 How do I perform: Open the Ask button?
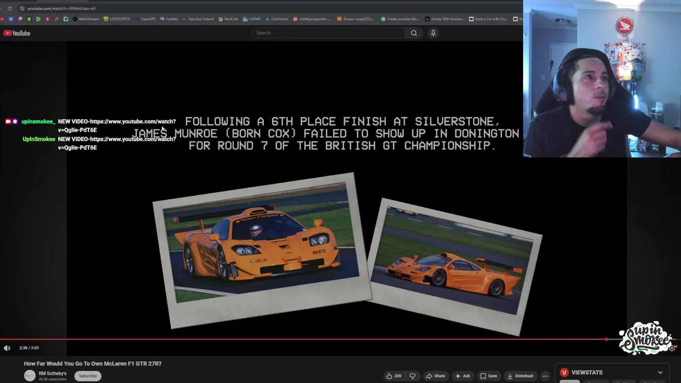coord(462,376)
